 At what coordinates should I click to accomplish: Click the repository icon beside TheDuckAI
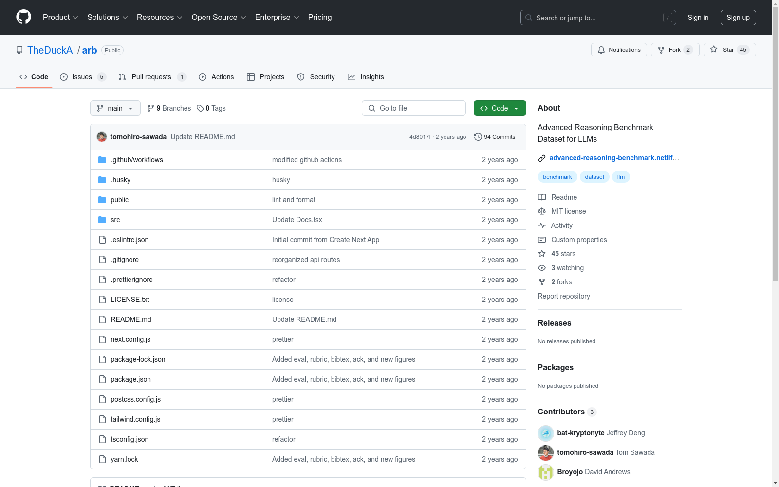click(19, 50)
